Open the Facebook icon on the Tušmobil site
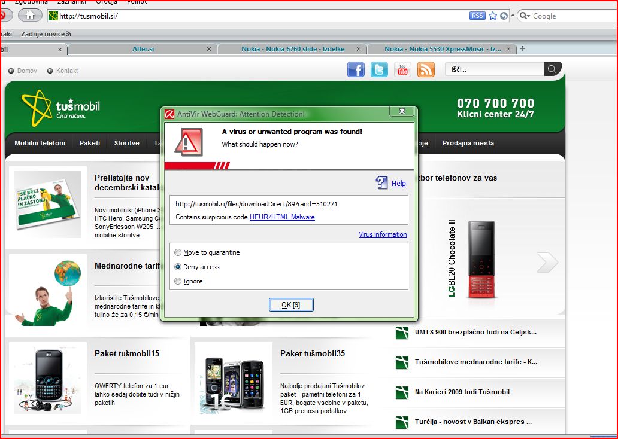The image size is (618, 439). 356,70
